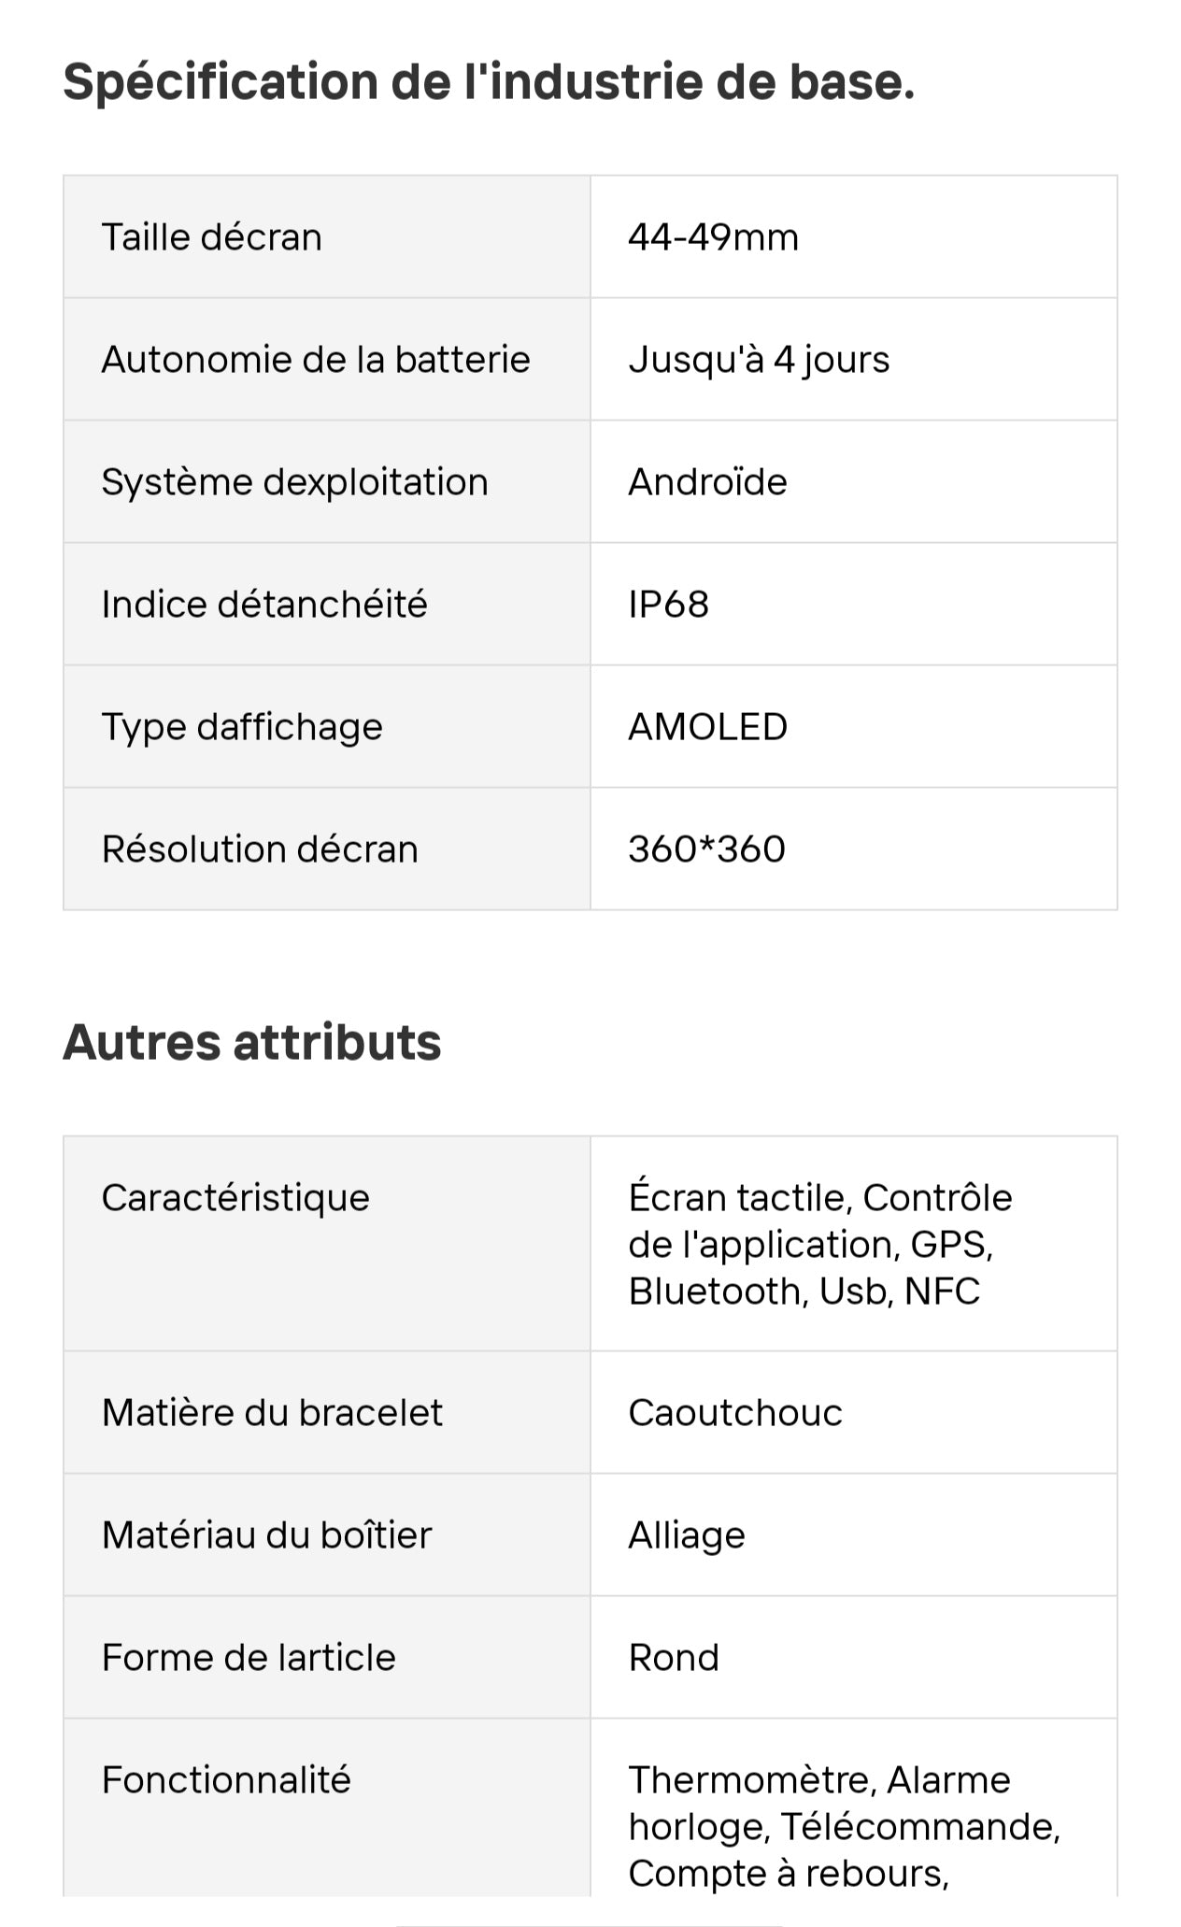The height and width of the screenshot is (1927, 1181).
Task: Click the 'IP68' value cell
Action: pos(854,605)
